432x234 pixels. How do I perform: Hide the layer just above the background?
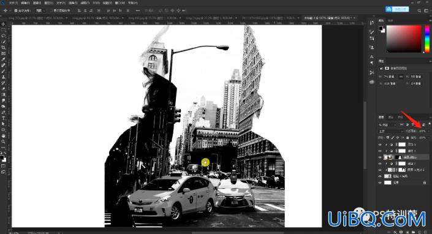(380, 176)
